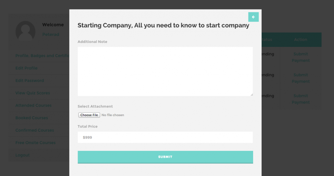Click Submit Payment in the third row
334x176 pixels.
click(301, 99)
